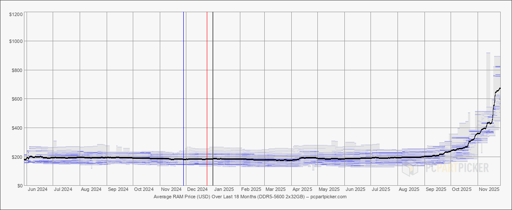Click the end of the black average line
Viewport: 512px width, 210px height.
[x=500, y=88]
